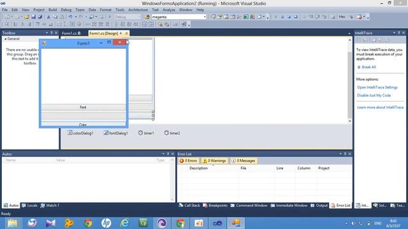
Task: Open File Explorer from the taskbar
Action: [13, 223]
